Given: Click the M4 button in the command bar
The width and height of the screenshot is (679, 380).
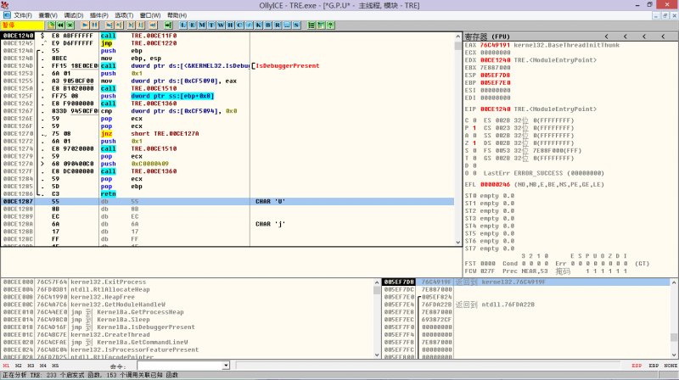Looking at the screenshot, I should 43,366.
